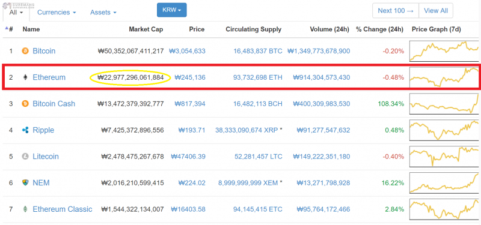Open the NEM link
481x225 pixels.
click(x=41, y=183)
